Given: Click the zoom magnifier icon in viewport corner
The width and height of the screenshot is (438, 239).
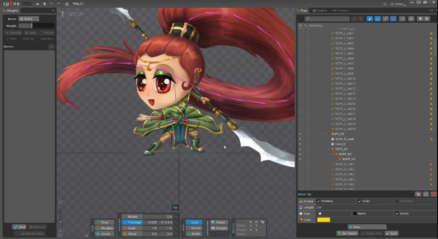Looking at the screenshot, I should pos(60,231).
